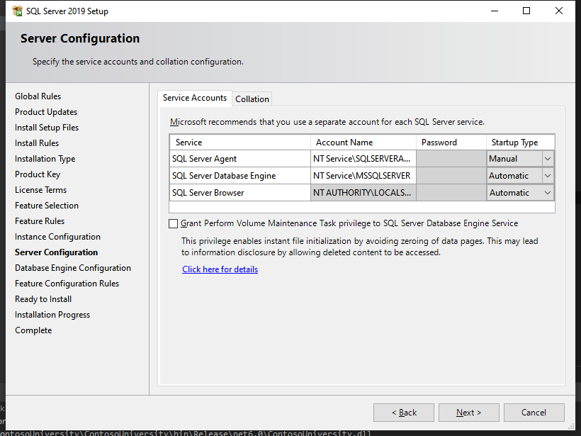Edit SQL Server Database Engine account name

pyautogui.click(x=363, y=176)
